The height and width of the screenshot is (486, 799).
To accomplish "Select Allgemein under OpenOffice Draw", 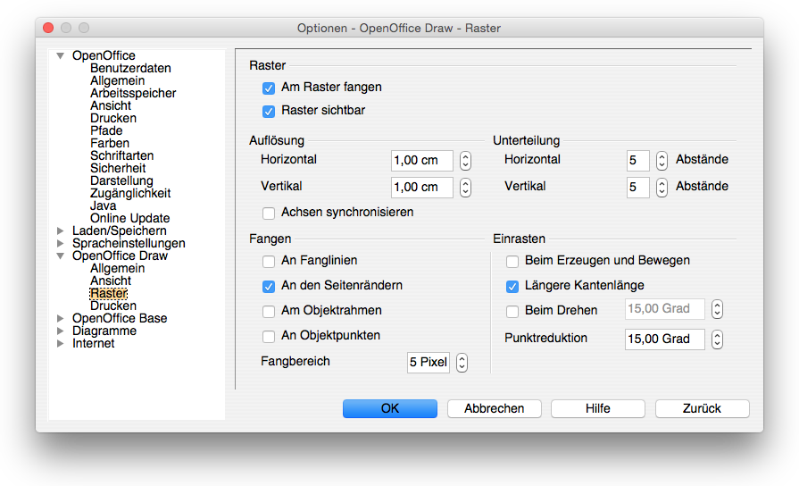I will tap(117, 268).
